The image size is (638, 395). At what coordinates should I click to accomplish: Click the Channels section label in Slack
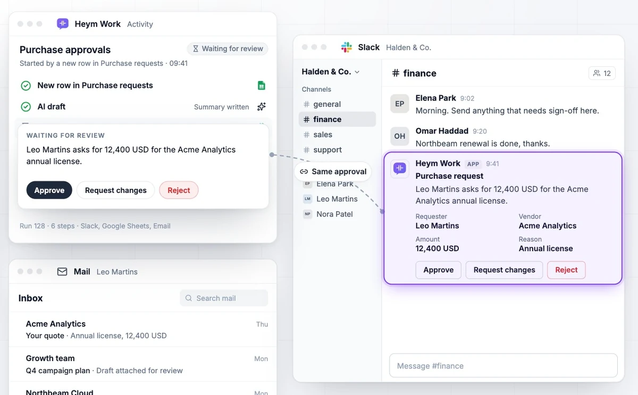[316, 89]
